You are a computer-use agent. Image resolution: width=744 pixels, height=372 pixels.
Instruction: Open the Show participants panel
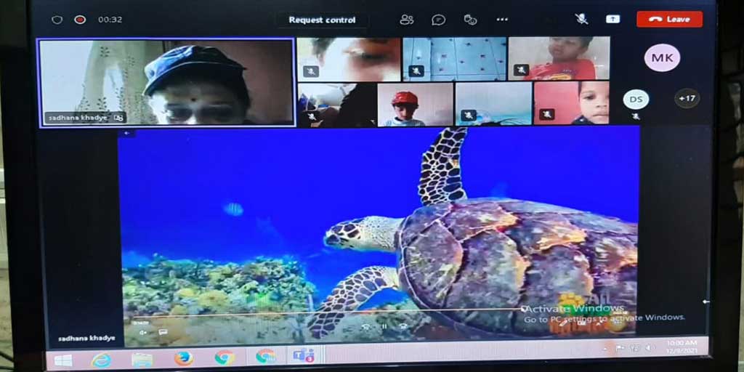(407, 20)
